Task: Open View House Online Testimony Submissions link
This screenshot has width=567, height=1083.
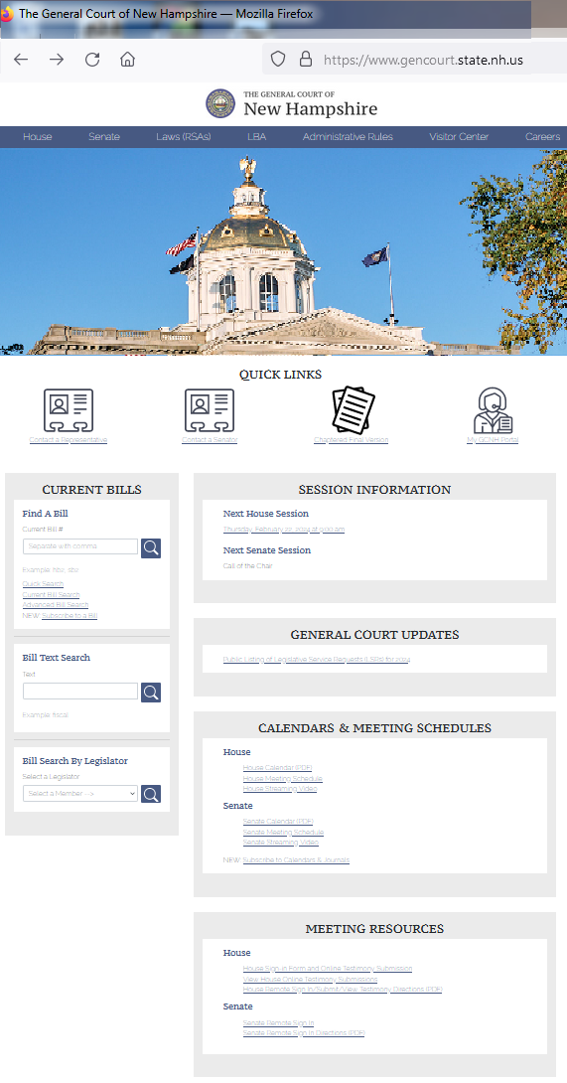Action: [310, 980]
